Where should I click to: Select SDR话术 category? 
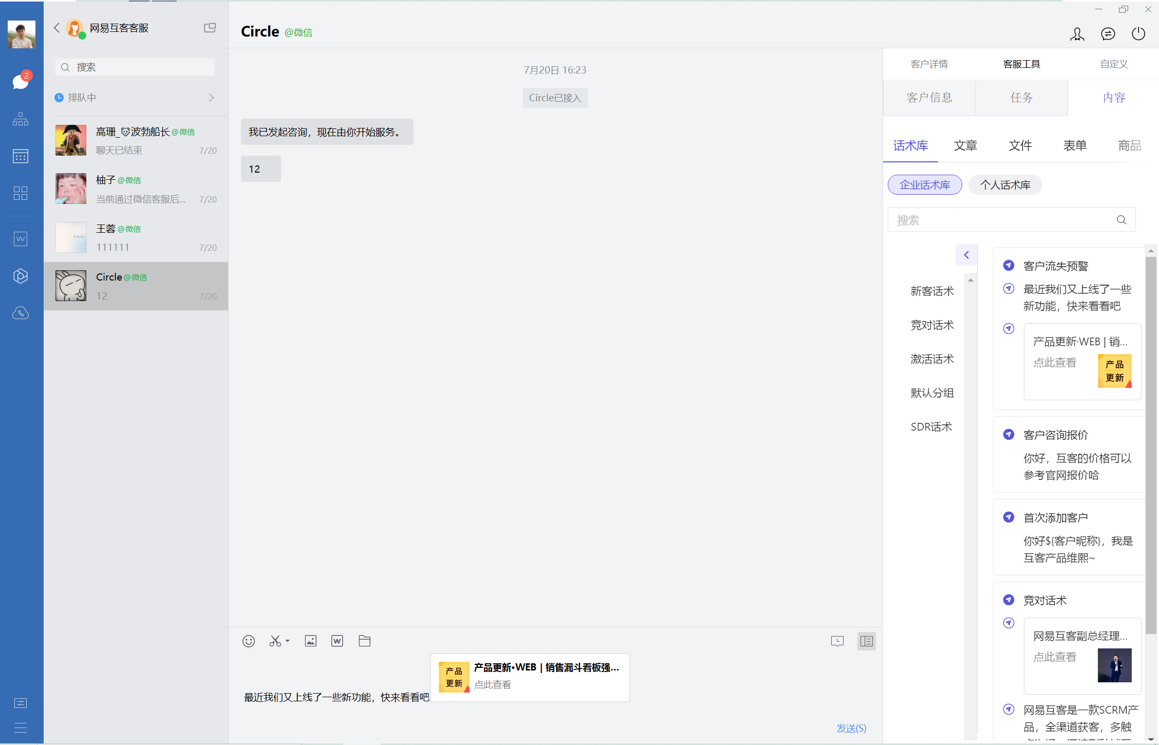pos(931,427)
